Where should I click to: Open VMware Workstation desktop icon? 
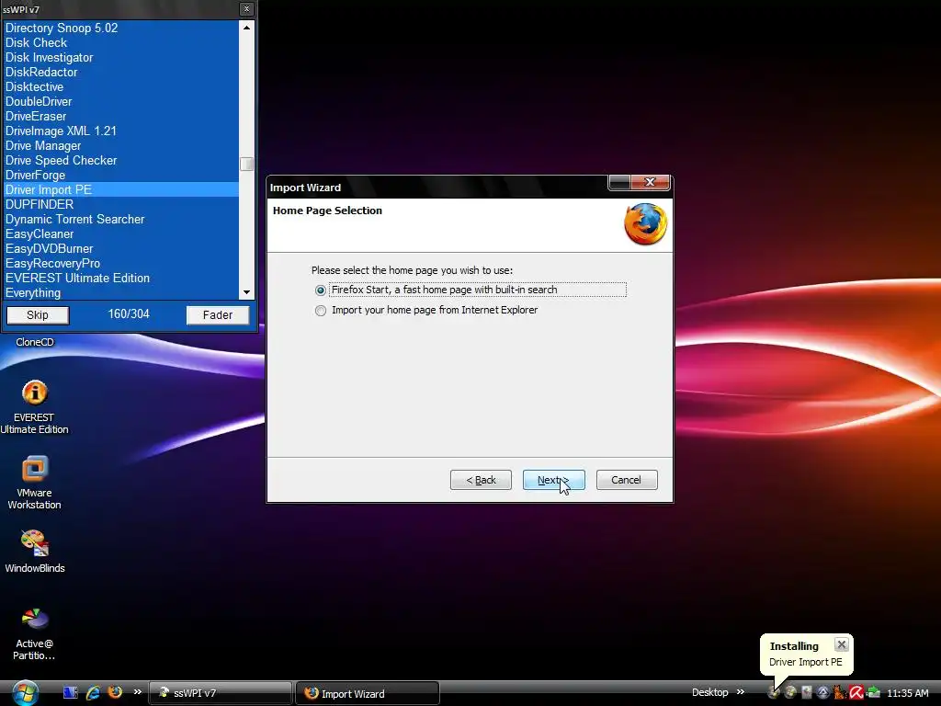pos(34,482)
